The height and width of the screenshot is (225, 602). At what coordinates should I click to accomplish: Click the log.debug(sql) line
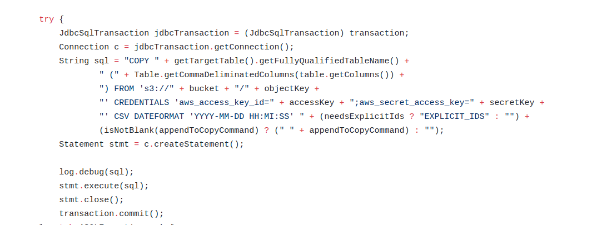click(x=96, y=172)
